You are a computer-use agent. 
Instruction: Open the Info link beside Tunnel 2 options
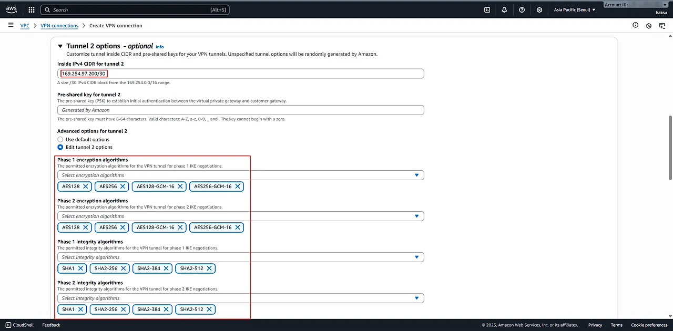tap(159, 47)
